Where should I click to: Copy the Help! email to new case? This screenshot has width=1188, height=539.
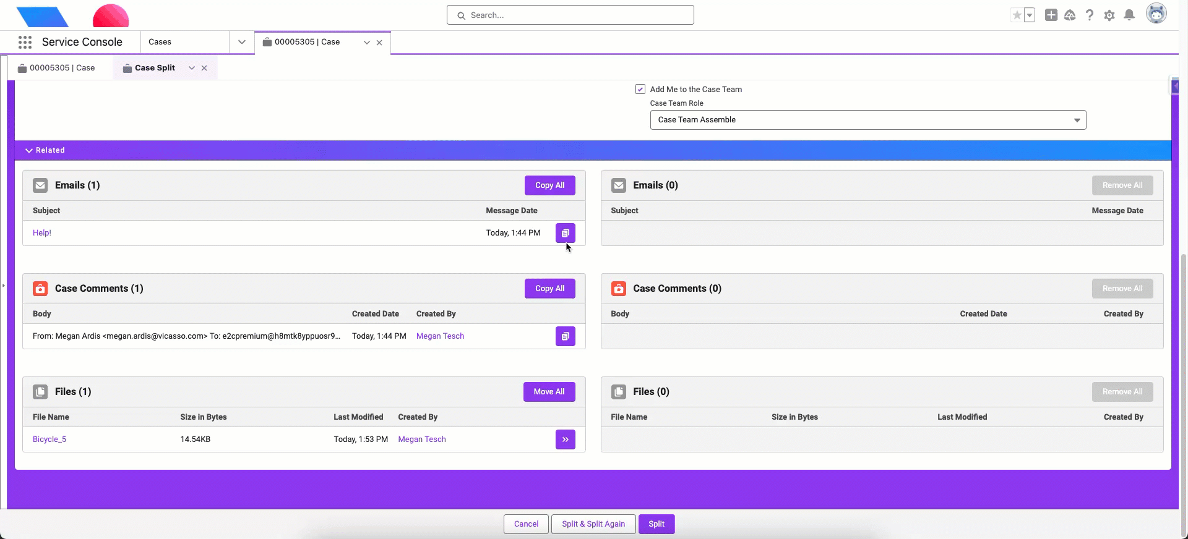pyautogui.click(x=566, y=233)
